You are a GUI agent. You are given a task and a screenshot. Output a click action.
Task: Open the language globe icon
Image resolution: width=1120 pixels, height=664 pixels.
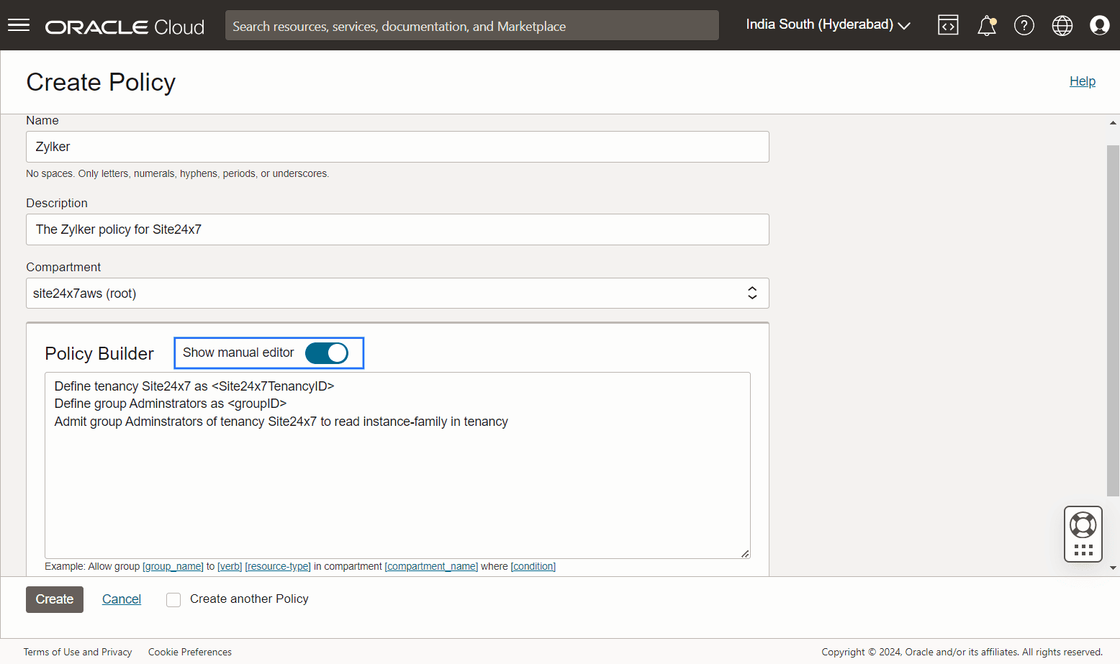coord(1062,26)
